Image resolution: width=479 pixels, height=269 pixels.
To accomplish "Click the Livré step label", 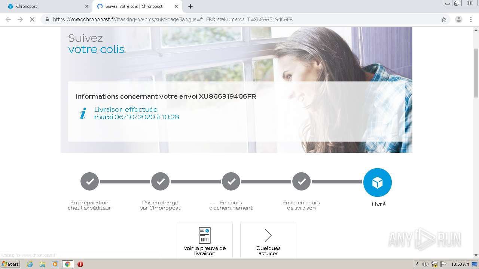I will [378, 204].
